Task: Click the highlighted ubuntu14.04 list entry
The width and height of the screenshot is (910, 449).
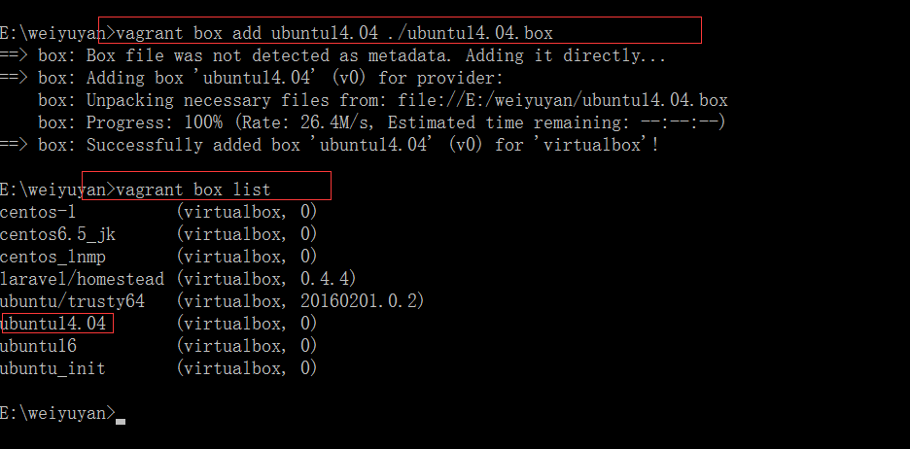Action: coord(53,324)
